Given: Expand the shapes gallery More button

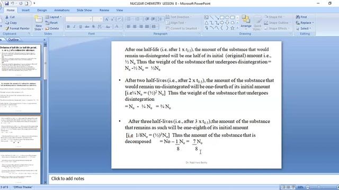Looking at the screenshot, I should click(238, 28).
